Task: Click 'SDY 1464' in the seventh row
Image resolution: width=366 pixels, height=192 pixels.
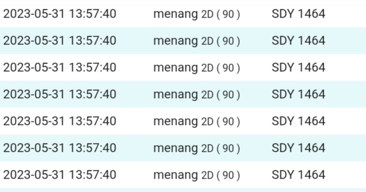Action: [x=298, y=174]
